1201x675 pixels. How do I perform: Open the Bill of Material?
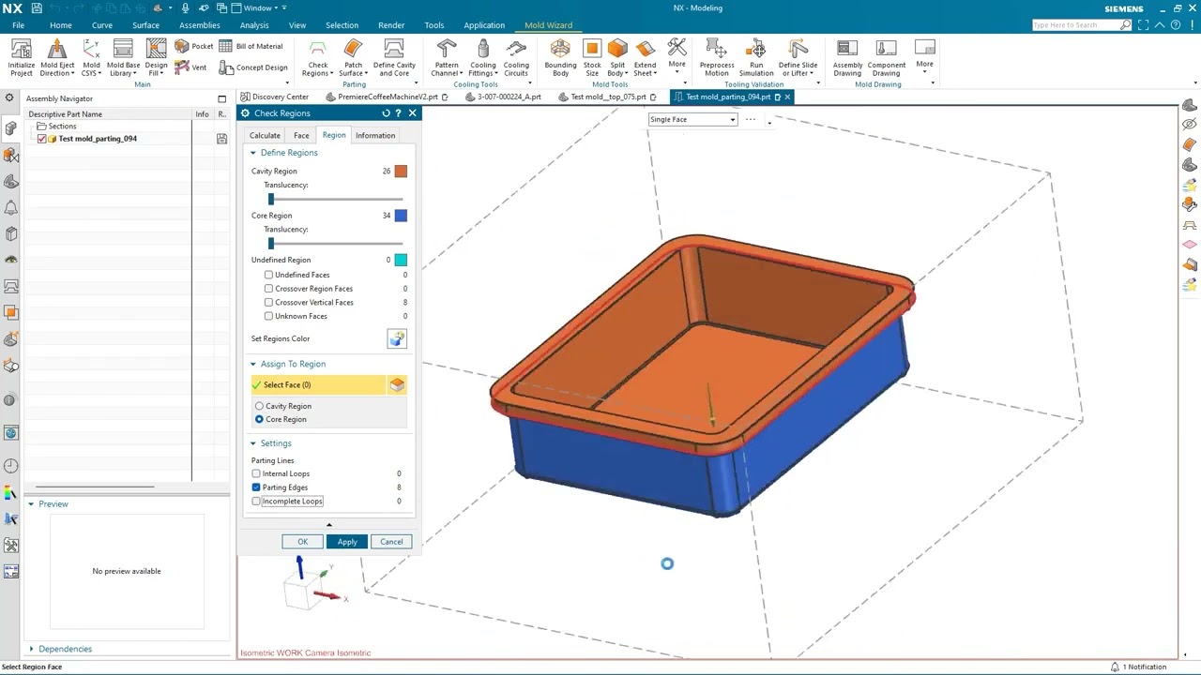(x=251, y=46)
